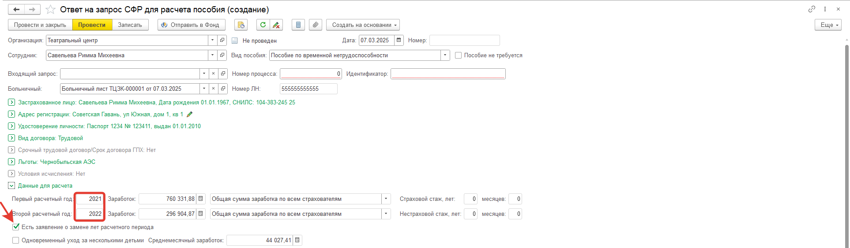Add document to favorites with star icon
The image size is (850, 248).
point(51,9)
